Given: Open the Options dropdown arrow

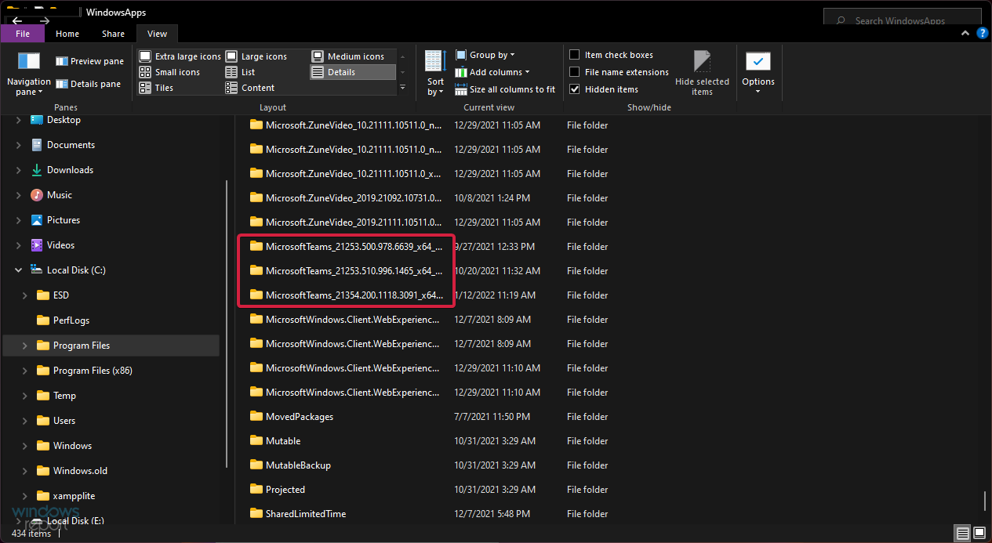Looking at the screenshot, I should coord(758,92).
